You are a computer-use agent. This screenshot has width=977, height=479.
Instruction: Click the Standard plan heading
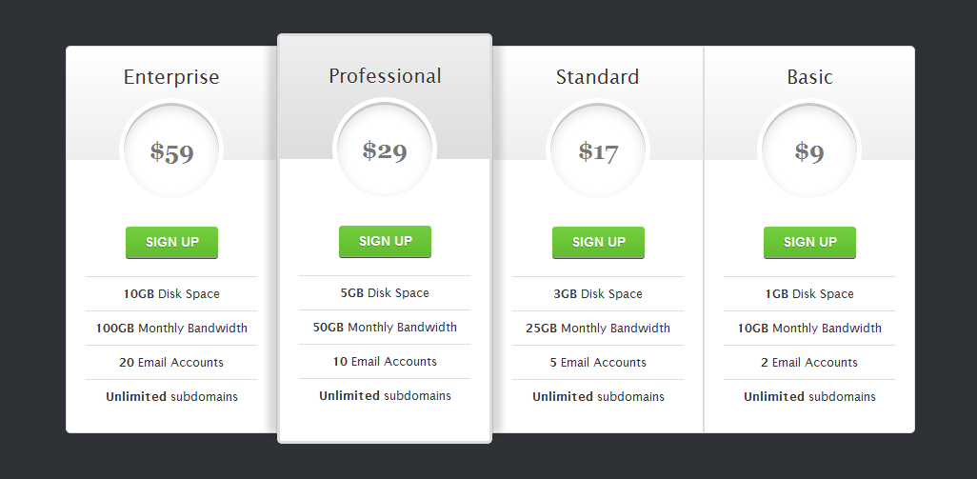tap(598, 77)
